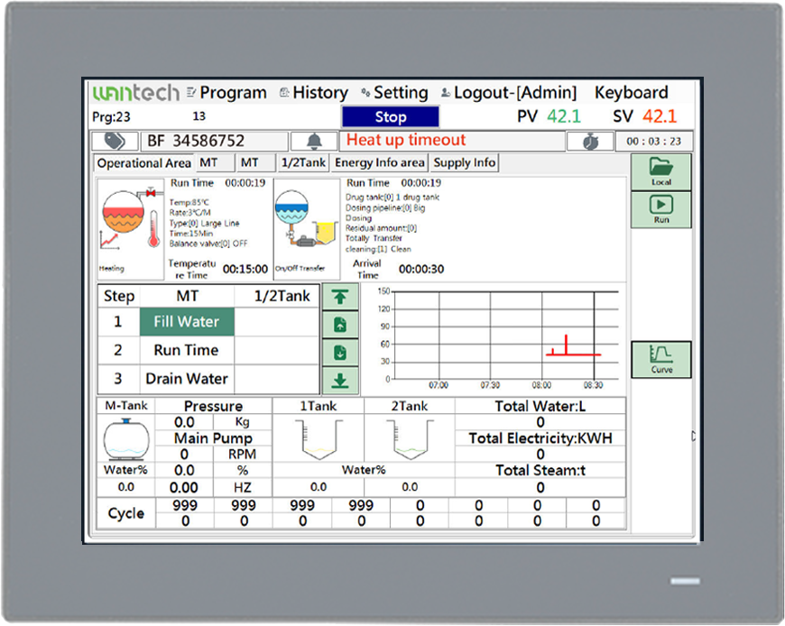
Task: Click the batch tag icon
Action: (115, 141)
